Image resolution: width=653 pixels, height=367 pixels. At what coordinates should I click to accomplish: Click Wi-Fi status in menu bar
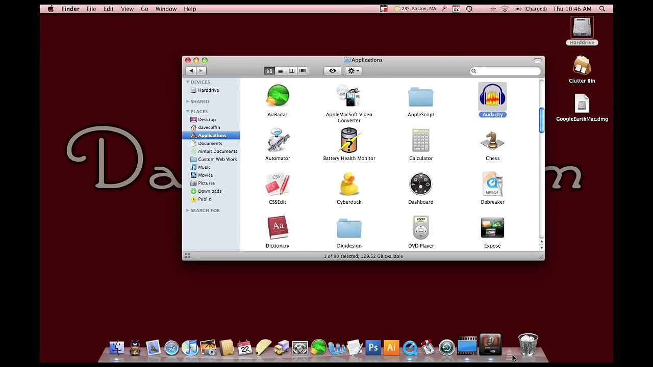pyautogui.click(x=505, y=9)
